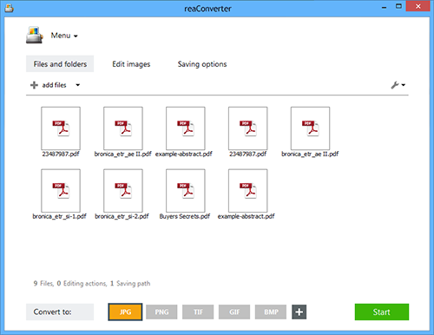Start the conversion
The height and width of the screenshot is (335, 434).
382,312
